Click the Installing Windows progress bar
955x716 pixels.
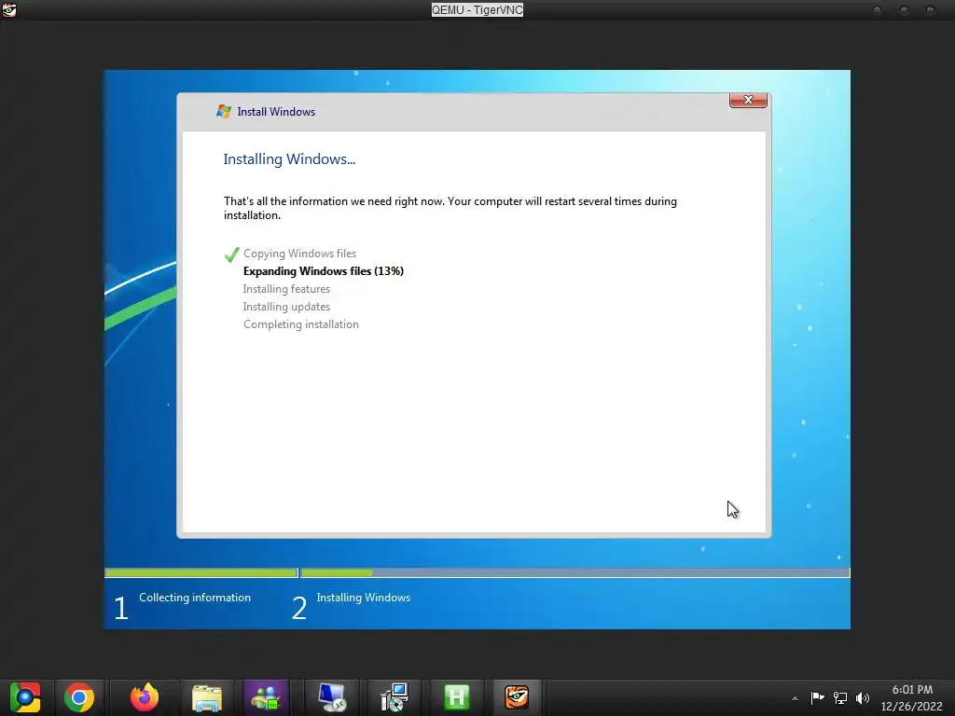click(574, 573)
